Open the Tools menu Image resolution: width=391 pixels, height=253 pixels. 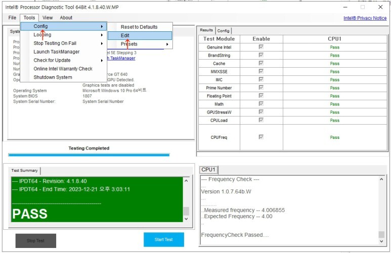click(x=29, y=18)
